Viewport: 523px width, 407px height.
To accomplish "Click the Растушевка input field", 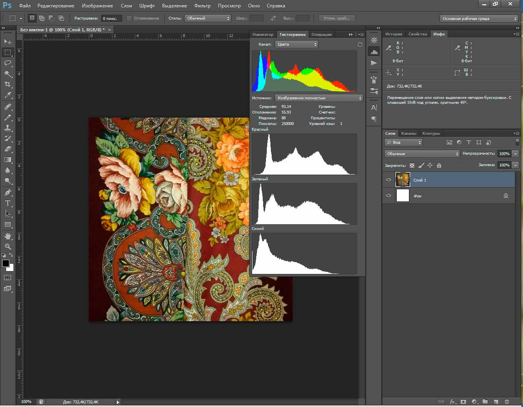I will point(111,19).
